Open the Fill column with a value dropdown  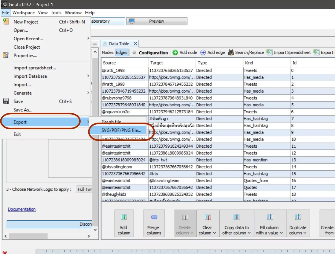(281, 233)
